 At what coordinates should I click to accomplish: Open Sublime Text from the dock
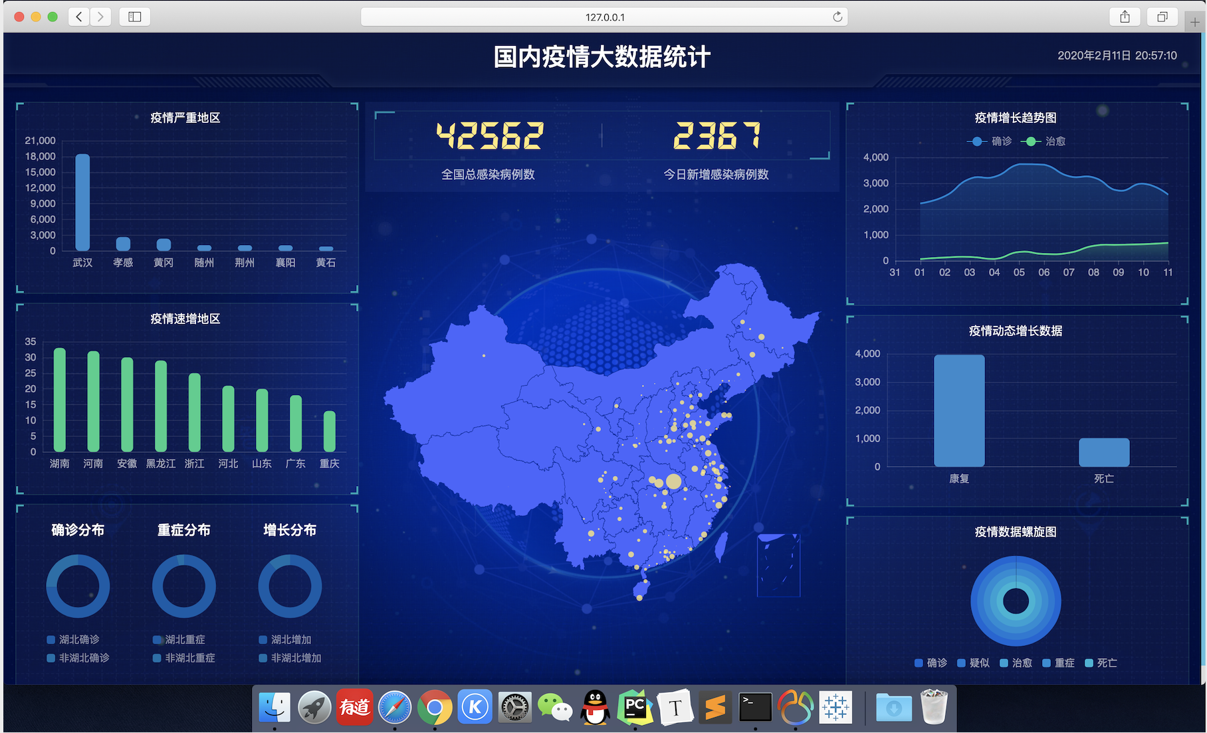[x=716, y=707]
